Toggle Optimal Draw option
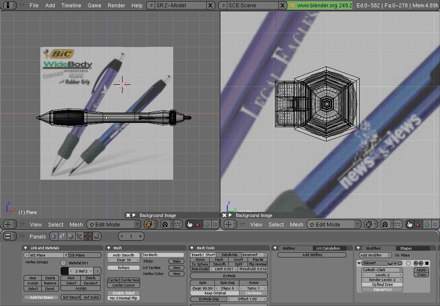 [382, 285]
